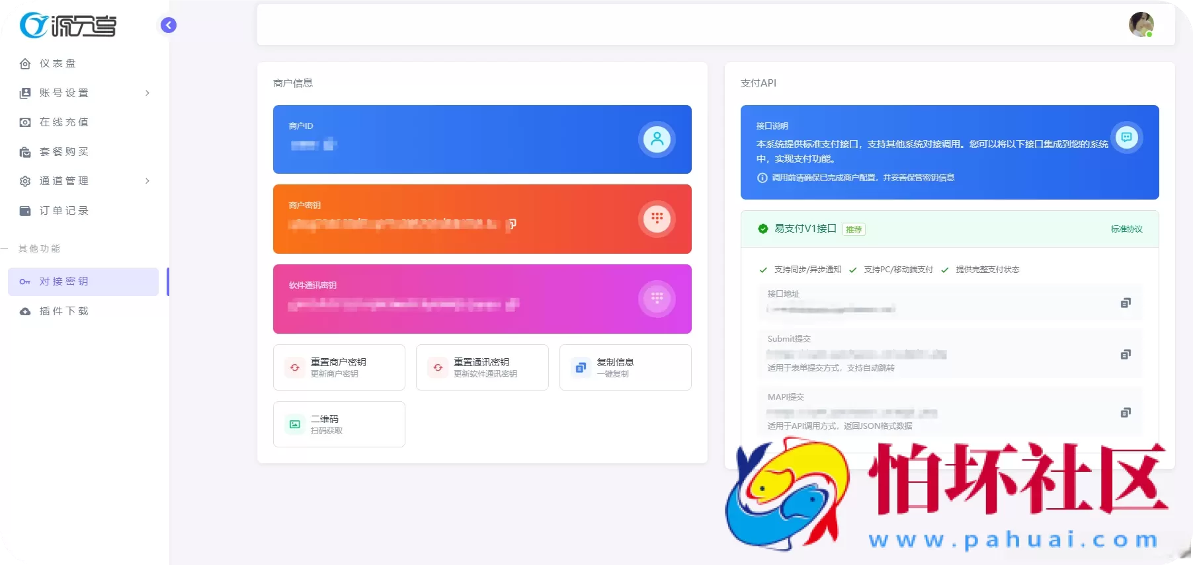Open the user avatar menu
This screenshot has width=1193, height=565.
coord(1141,24)
